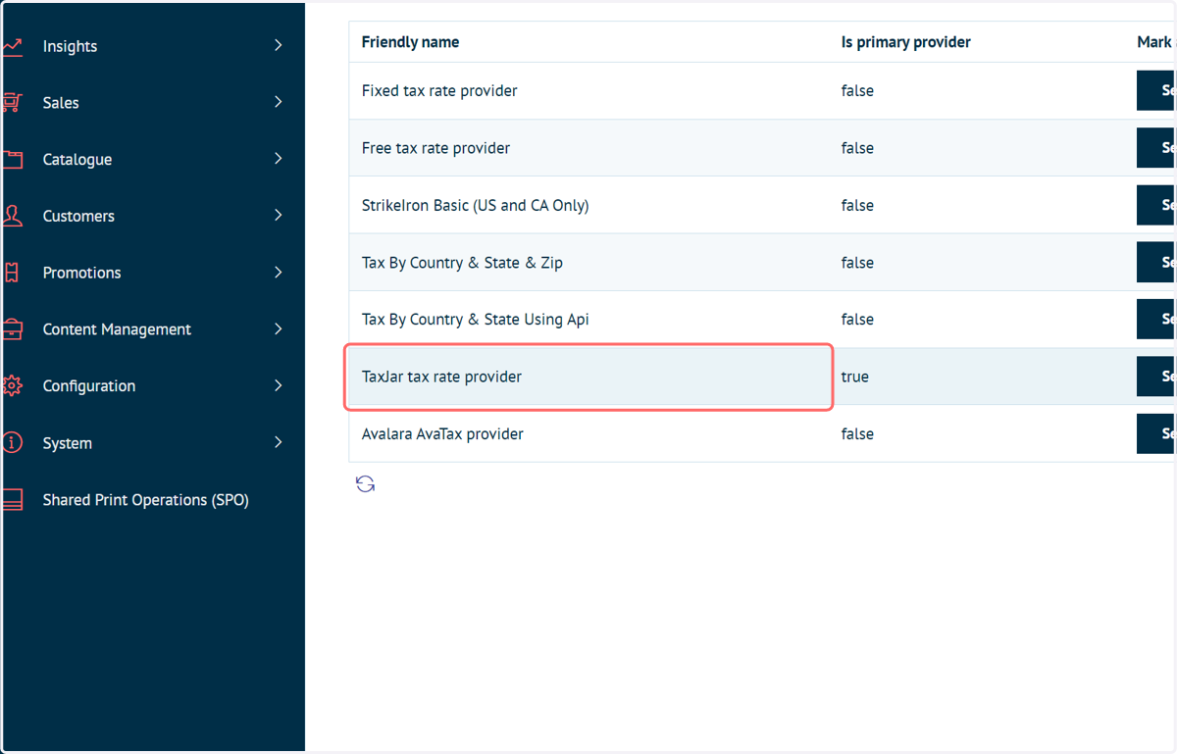The image size is (1177, 754).
Task: Click the button in Avalara AvaTax provider row
Action: pos(1156,433)
